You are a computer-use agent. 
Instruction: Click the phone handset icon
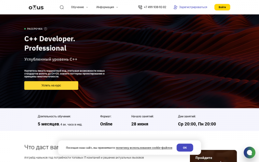pyautogui.click(x=140, y=7)
